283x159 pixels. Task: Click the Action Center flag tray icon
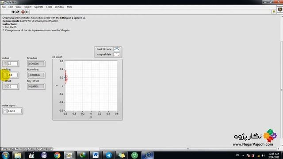pos(248,155)
